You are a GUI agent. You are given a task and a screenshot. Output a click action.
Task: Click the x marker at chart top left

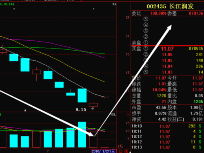click(14, 9)
